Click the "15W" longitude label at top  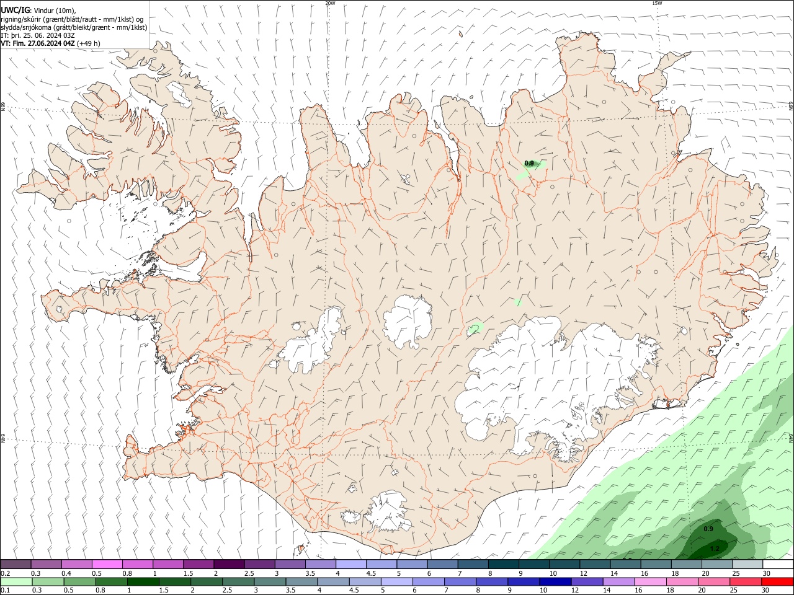click(657, 3)
